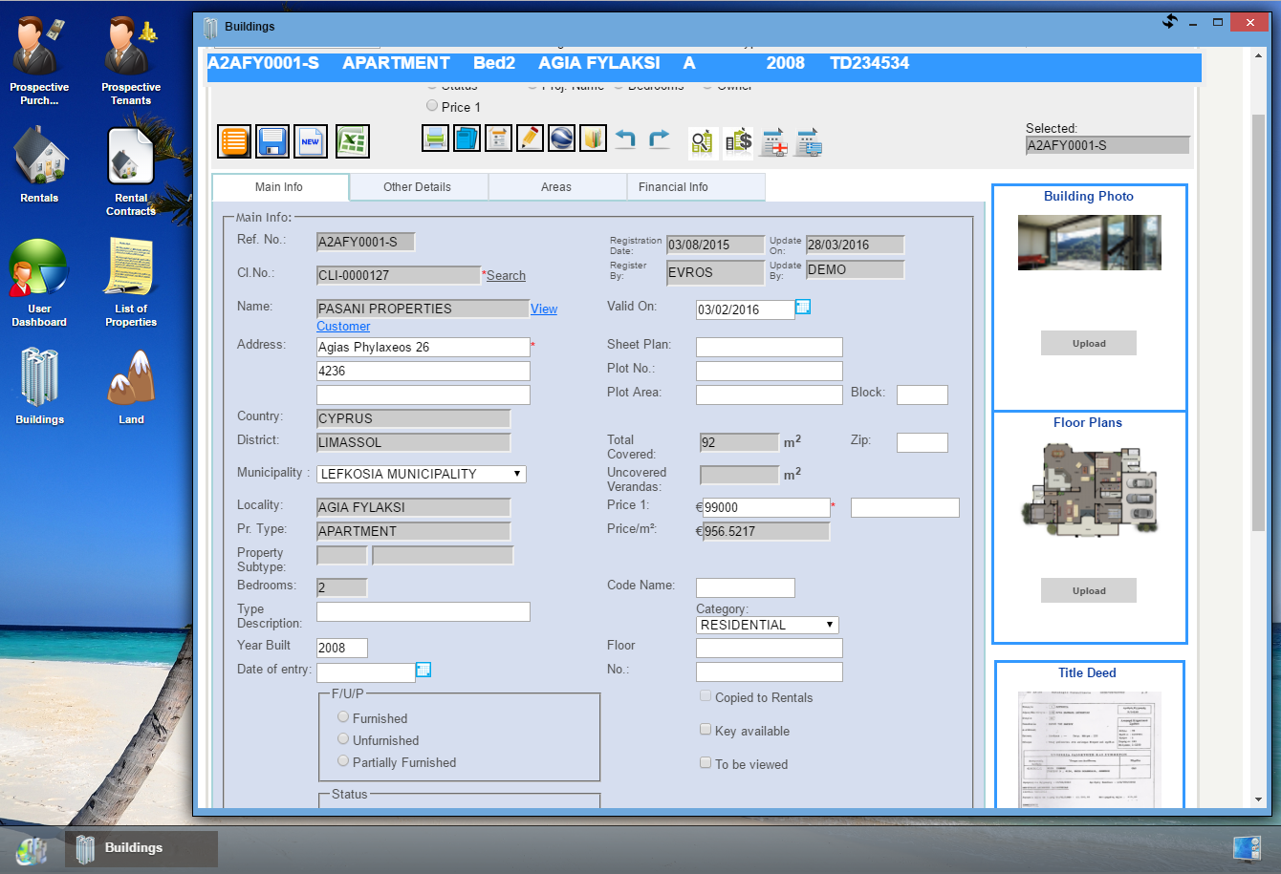Open Rental Contracts desktop icon
The image size is (1281, 874).
coord(131,172)
